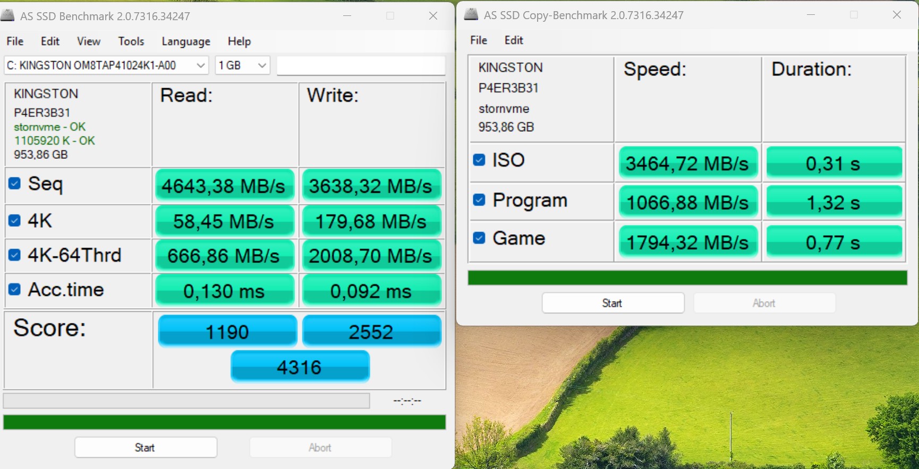919x469 pixels.
Task: Toggle the Game copy test checkbox
Action: tap(479, 238)
